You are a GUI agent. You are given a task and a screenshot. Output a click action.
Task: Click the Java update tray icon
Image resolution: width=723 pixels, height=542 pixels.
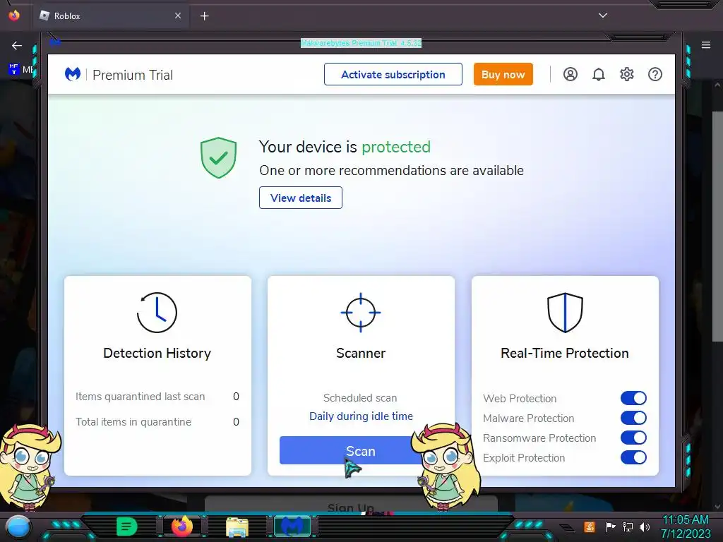[590, 526]
